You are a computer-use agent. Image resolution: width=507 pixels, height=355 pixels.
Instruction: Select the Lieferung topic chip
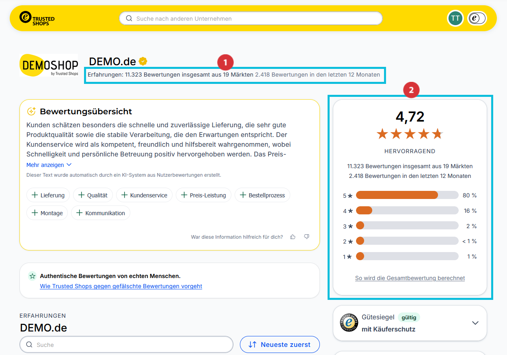coord(48,195)
